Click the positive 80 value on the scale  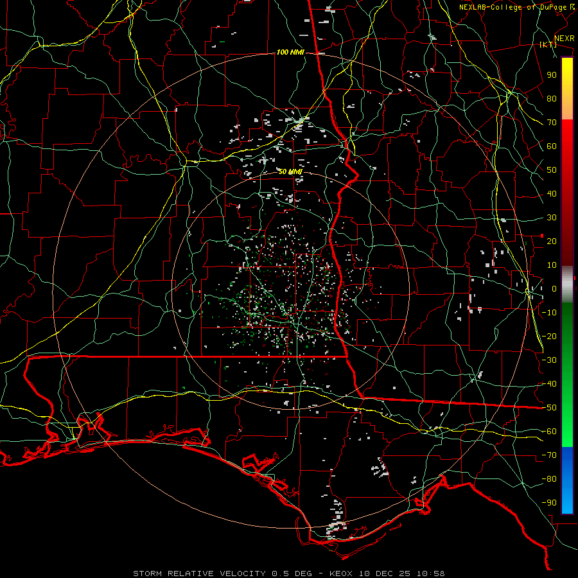(x=552, y=99)
